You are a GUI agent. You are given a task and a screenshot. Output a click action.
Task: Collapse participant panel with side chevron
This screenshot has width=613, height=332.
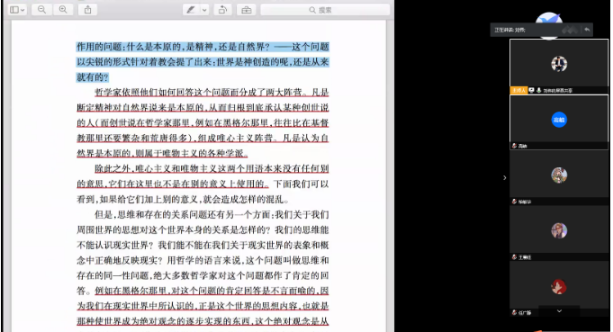(505, 178)
